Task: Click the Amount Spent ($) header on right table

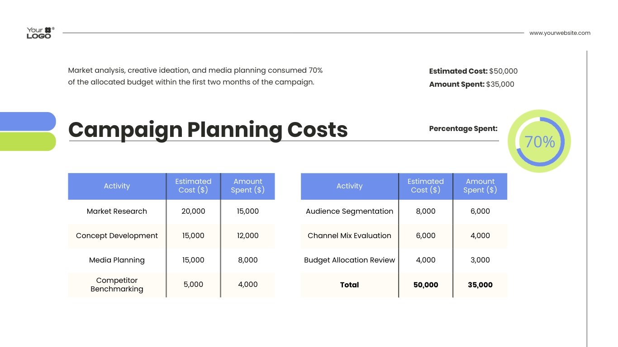Action: (x=480, y=186)
